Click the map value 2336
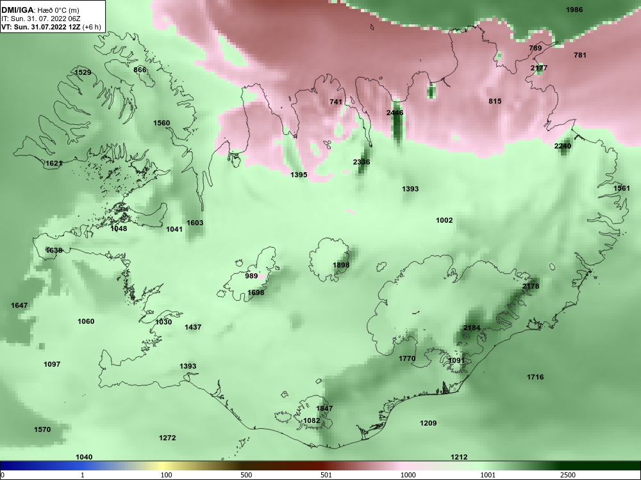Screen dimensions: 641x480 click(362, 162)
